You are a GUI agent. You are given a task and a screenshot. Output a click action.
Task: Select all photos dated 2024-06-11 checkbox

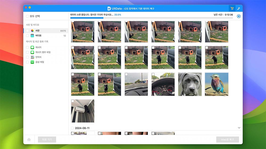[x=72, y=128]
